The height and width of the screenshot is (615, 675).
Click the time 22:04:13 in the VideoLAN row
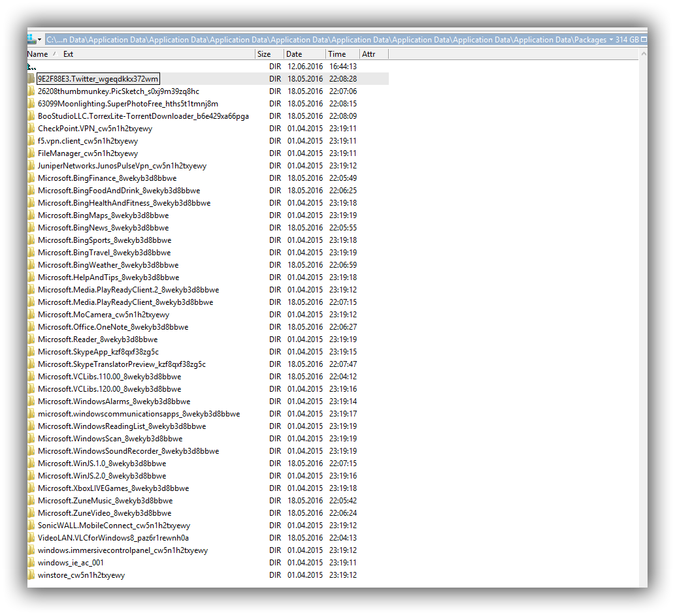tap(343, 537)
